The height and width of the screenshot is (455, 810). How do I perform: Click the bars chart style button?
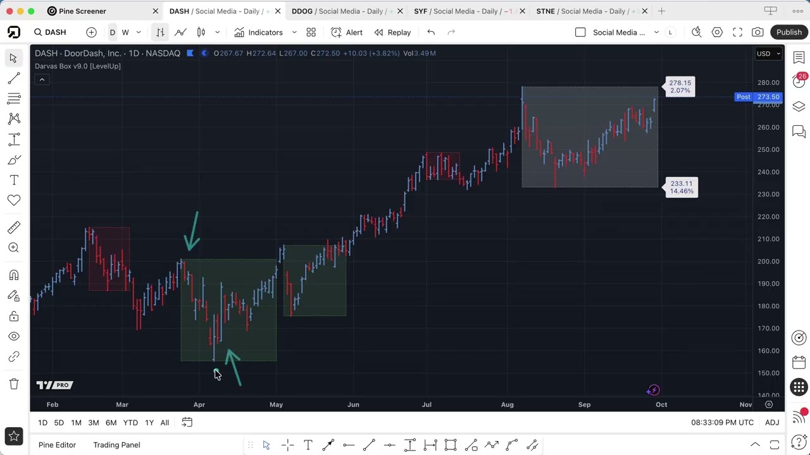(x=160, y=32)
